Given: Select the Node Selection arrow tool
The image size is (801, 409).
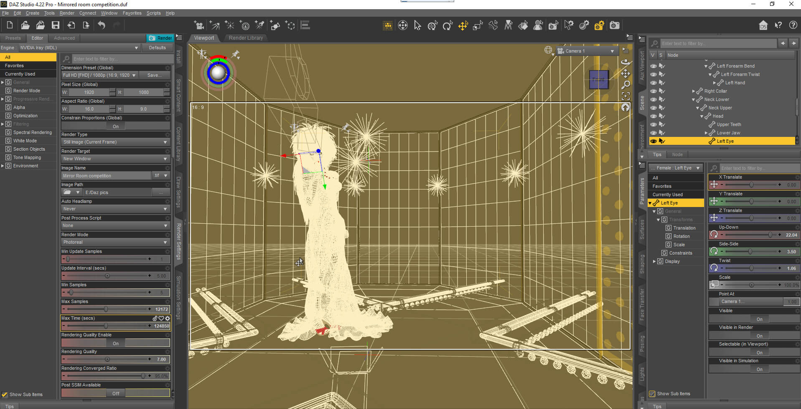Looking at the screenshot, I should pyautogui.click(x=417, y=25).
